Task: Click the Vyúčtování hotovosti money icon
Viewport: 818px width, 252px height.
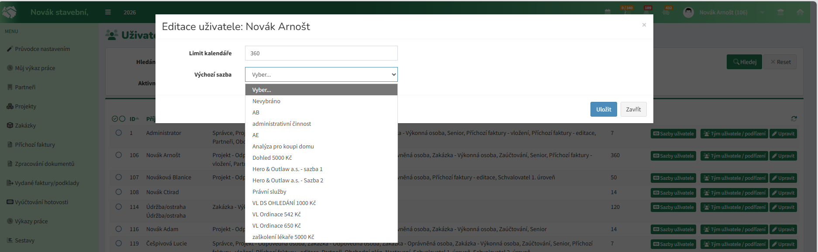Action: (x=10, y=202)
